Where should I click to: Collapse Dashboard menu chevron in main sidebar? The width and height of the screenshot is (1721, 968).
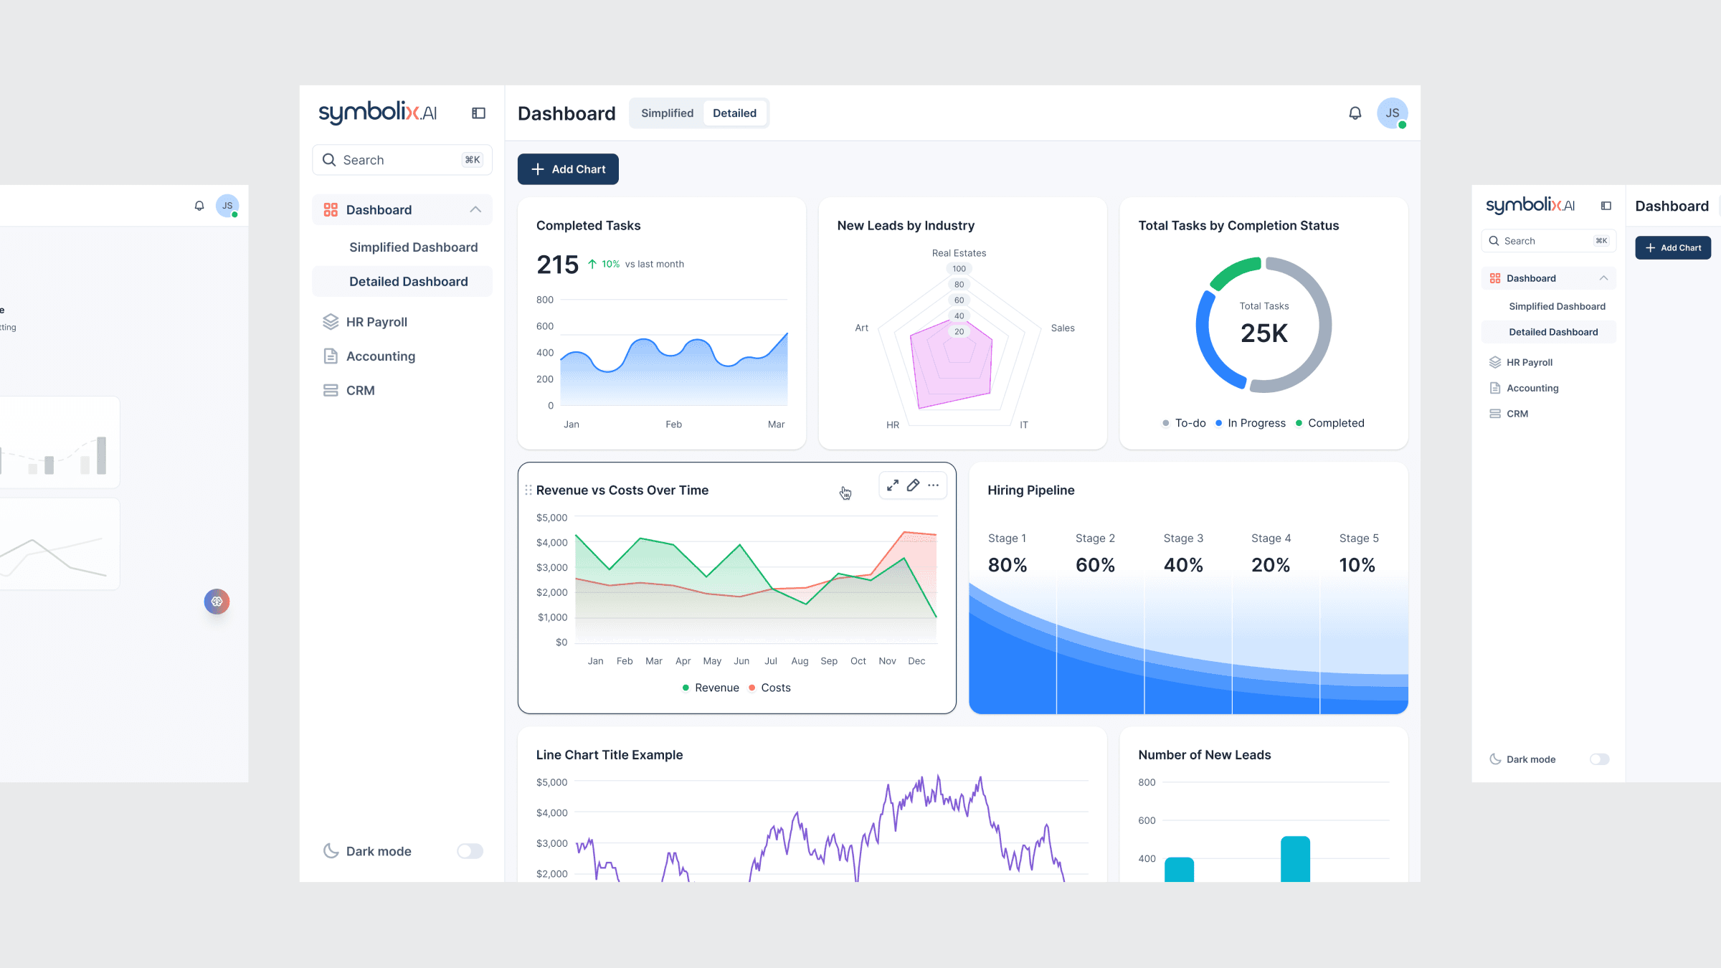(475, 209)
